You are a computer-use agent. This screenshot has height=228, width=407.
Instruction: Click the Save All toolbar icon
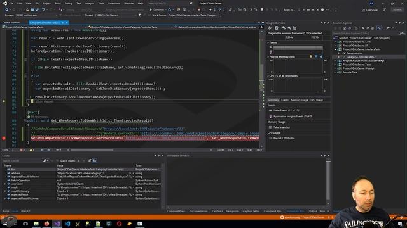[37, 10]
